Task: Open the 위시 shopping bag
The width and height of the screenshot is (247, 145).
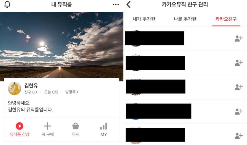Action: click(x=75, y=126)
